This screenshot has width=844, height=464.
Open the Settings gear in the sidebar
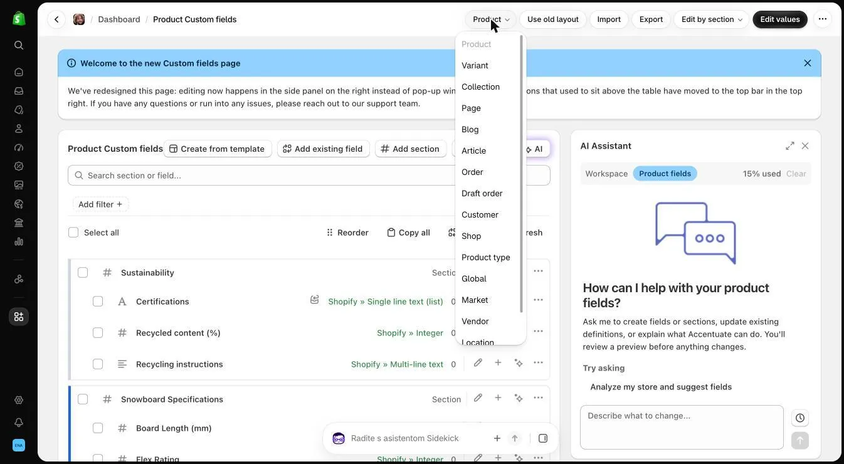tap(19, 400)
